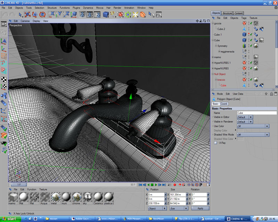Toggle the X-Ray checkbox

(x=215, y=143)
